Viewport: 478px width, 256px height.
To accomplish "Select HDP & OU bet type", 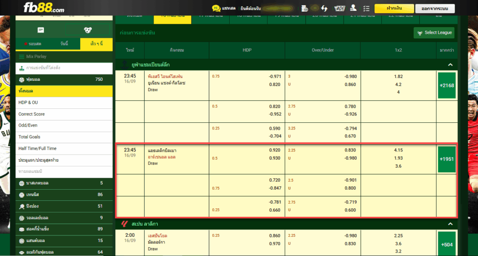I will tap(64, 102).
